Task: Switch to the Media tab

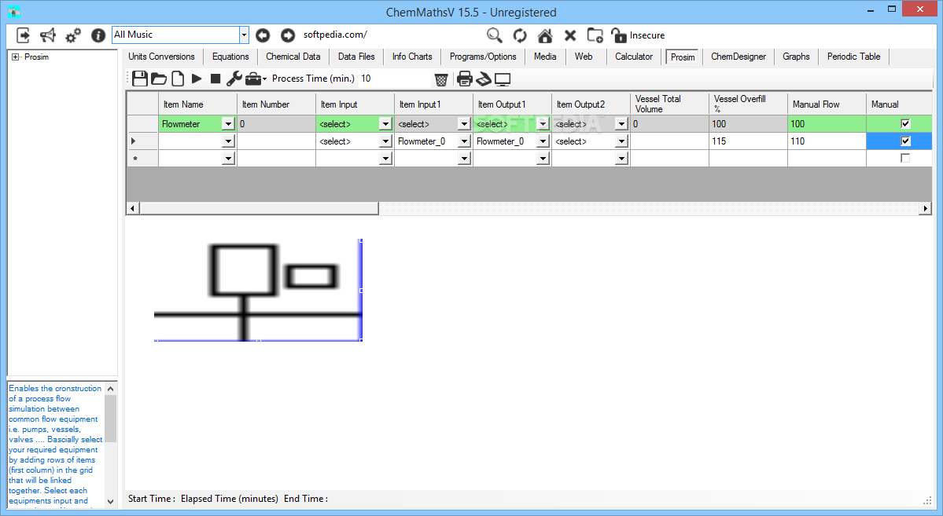Action: [545, 57]
